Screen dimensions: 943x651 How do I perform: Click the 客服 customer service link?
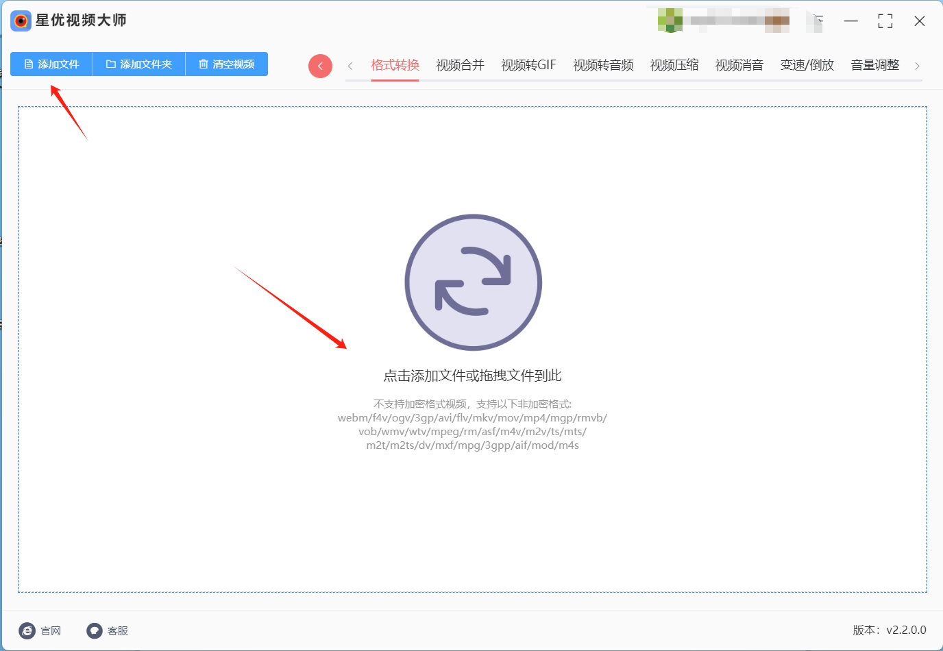coord(118,630)
